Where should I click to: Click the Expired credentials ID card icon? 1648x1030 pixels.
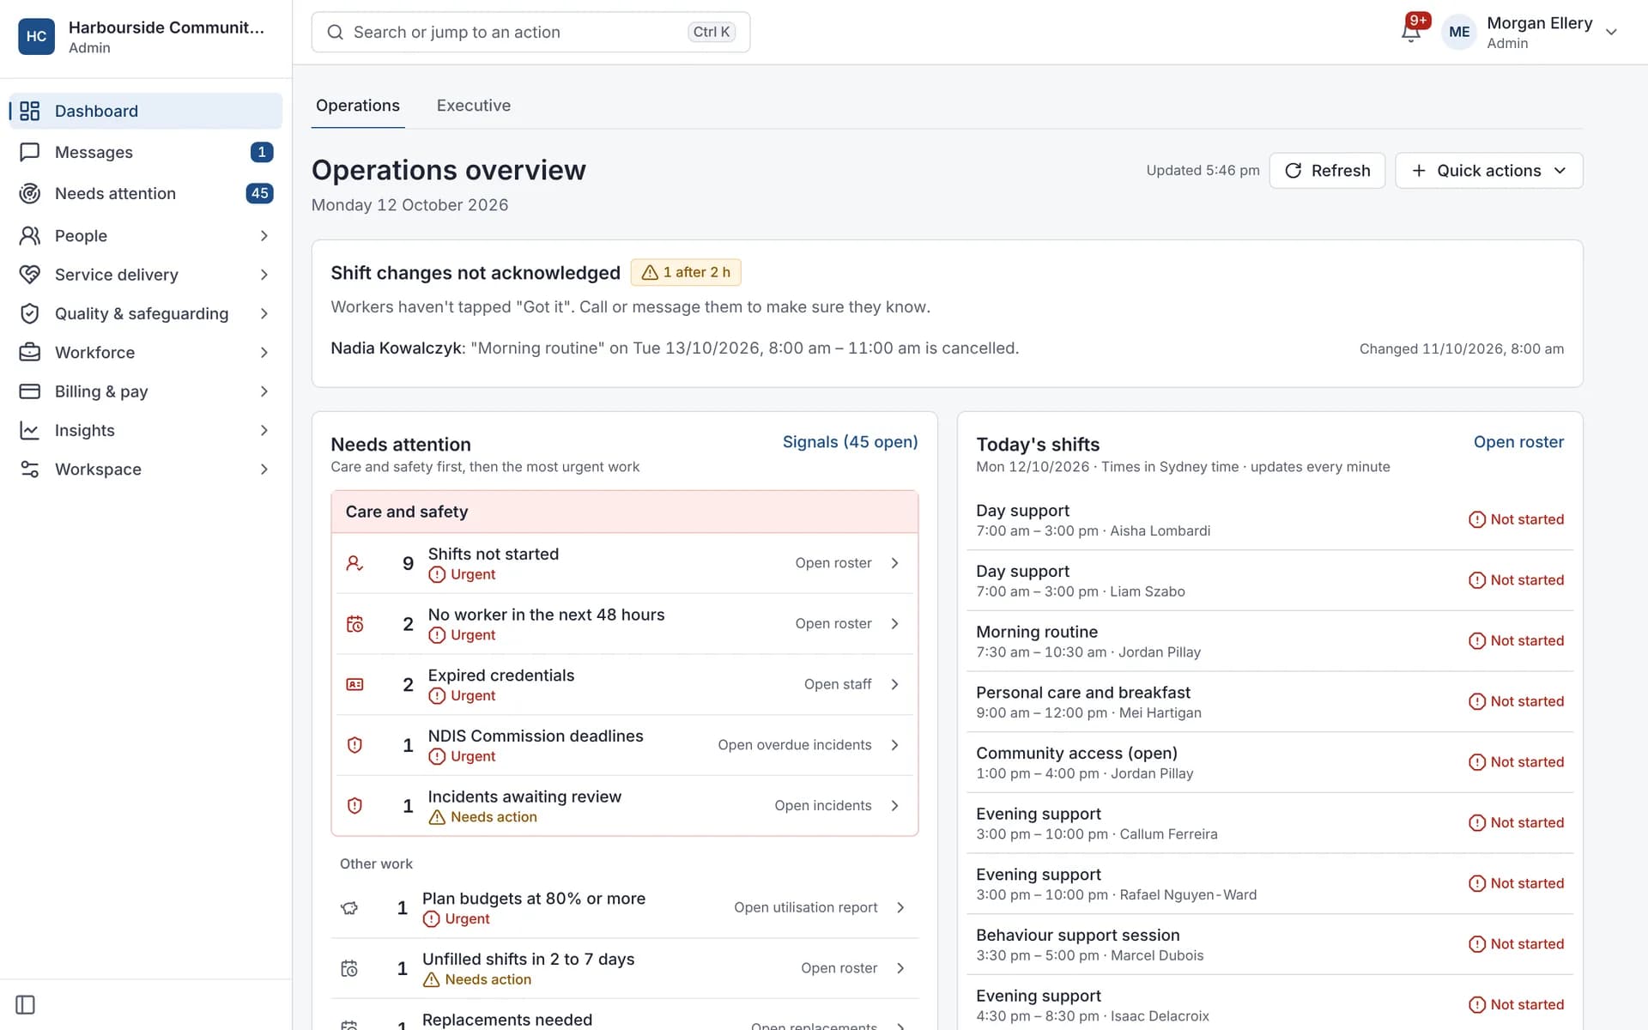(354, 684)
